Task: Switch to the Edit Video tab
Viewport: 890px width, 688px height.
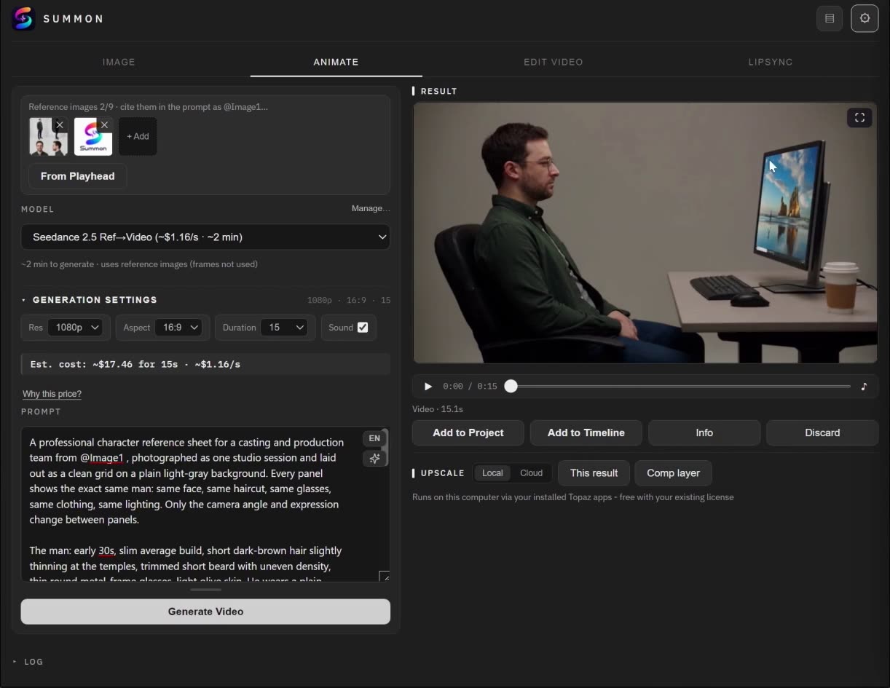Action: [554, 62]
